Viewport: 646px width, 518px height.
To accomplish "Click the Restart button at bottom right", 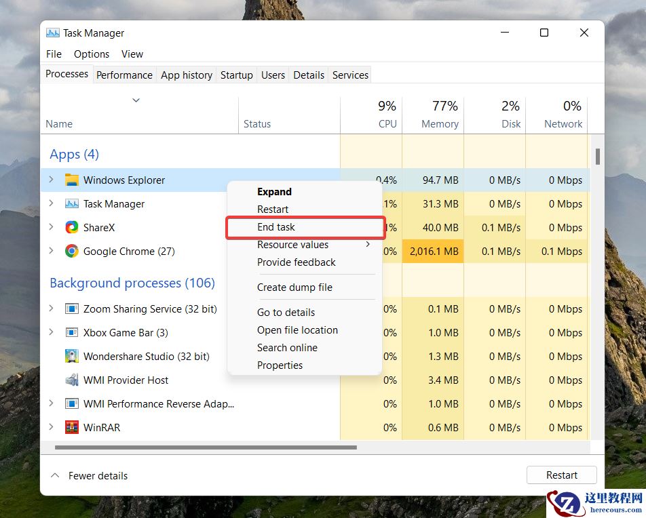I will coord(562,475).
